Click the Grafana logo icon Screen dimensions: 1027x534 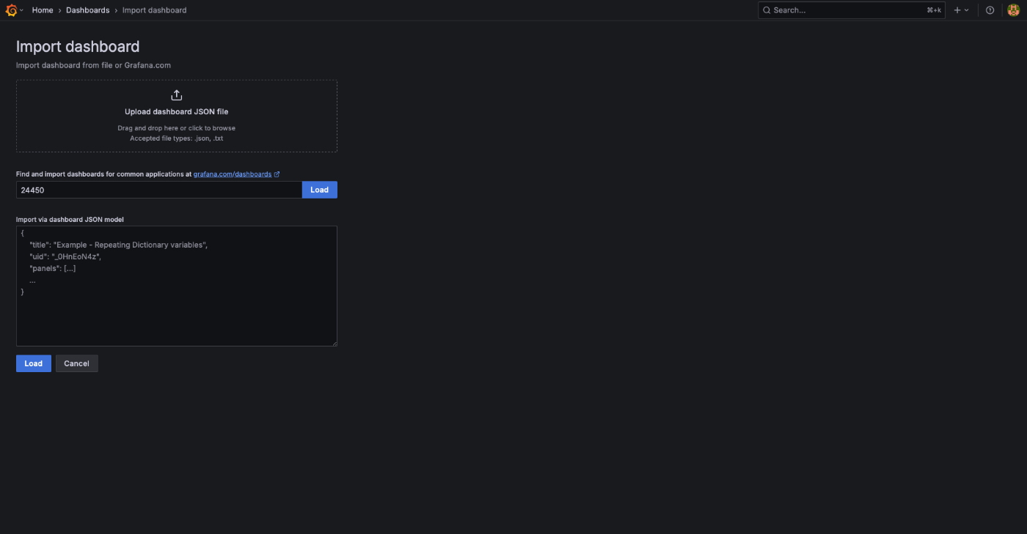[10, 10]
